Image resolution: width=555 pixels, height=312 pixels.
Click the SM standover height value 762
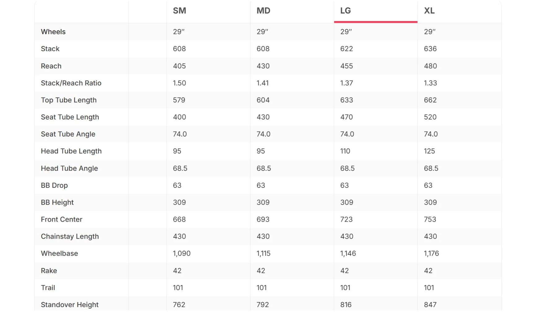click(x=179, y=305)
